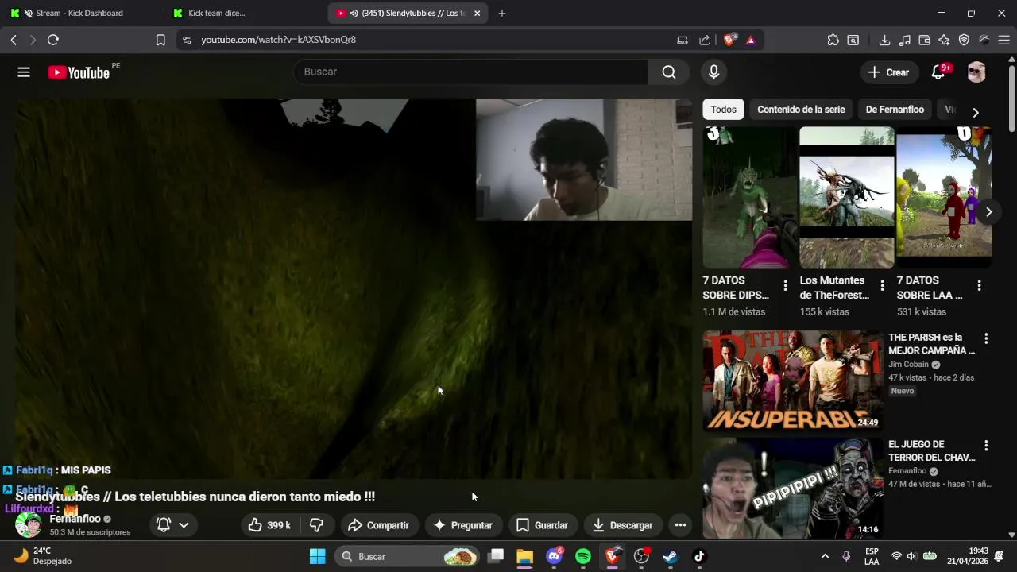Image resolution: width=1017 pixels, height=572 pixels.
Task: Click the YouTube search magnifier button
Action: click(x=669, y=72)
